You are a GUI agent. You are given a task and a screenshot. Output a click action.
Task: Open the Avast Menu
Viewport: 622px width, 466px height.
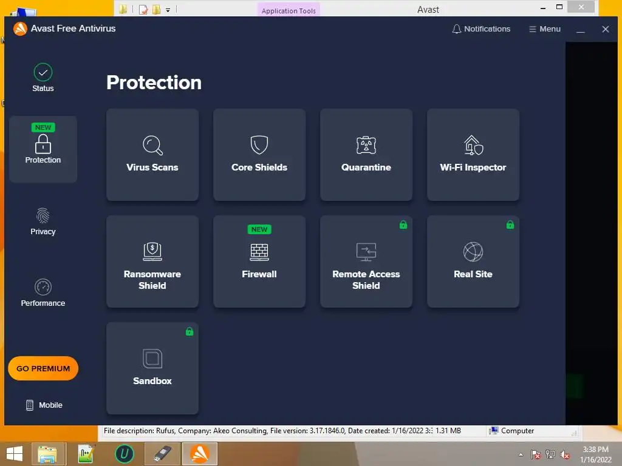(x=545, y=29)
